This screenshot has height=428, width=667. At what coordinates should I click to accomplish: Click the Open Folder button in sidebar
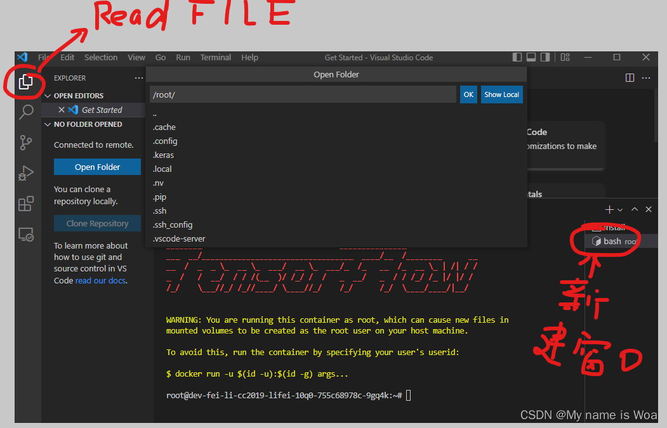[97, 167]
